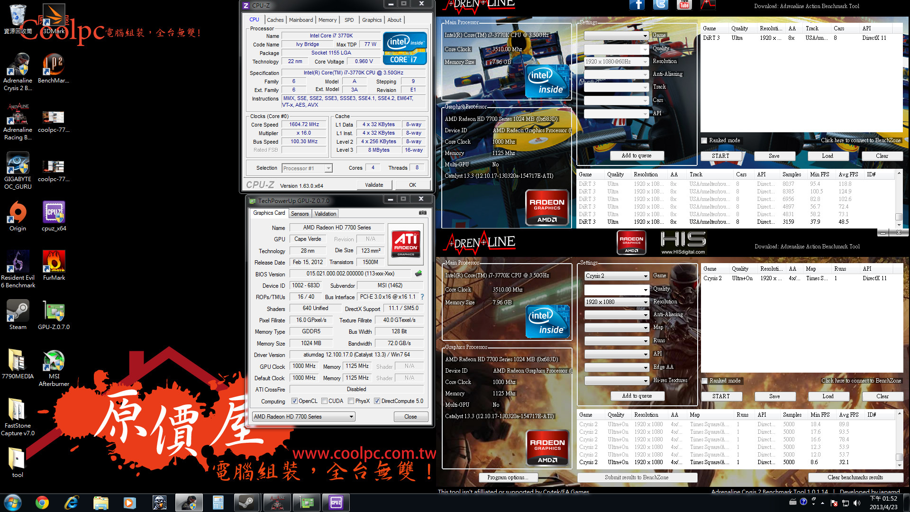
Task: Launch Resident Evil 6 Benchmark shortcut
Action: tap(18, 269)
